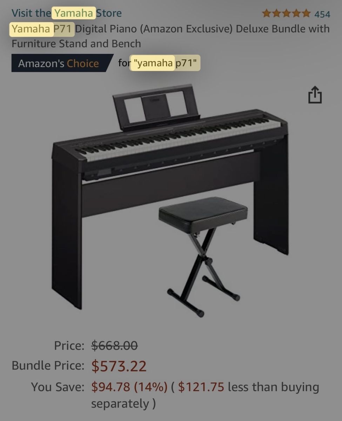The height and width of the screenshot is (421, 342).
Task: Tap the Bundle Price label
Action: tap(48, 366)
